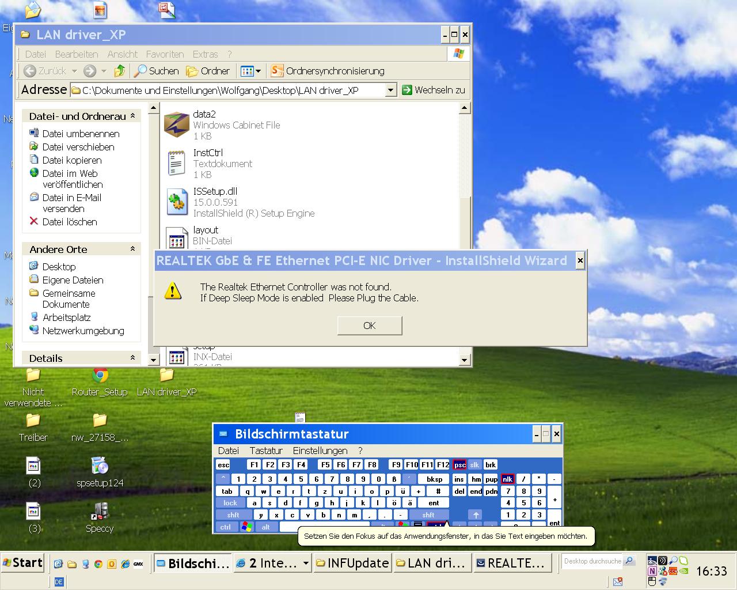Expand the Details panel
Viewport: 737px width, 590px height.
(x=132, y=358)
